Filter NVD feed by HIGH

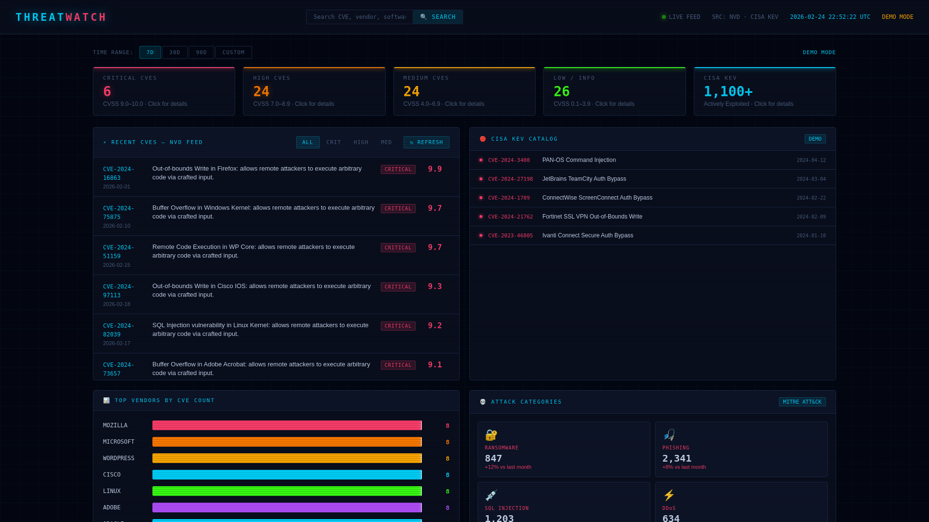click(361, 143)
